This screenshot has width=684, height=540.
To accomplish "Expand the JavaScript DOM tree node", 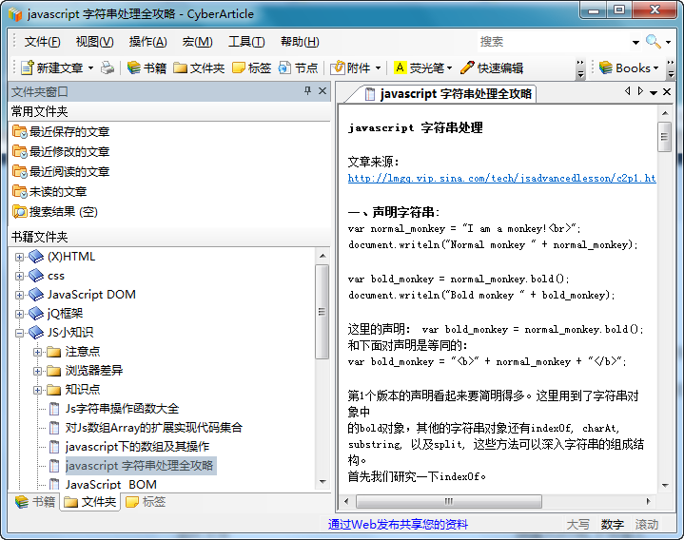I will pyautogui.click(x=20, y=295).
